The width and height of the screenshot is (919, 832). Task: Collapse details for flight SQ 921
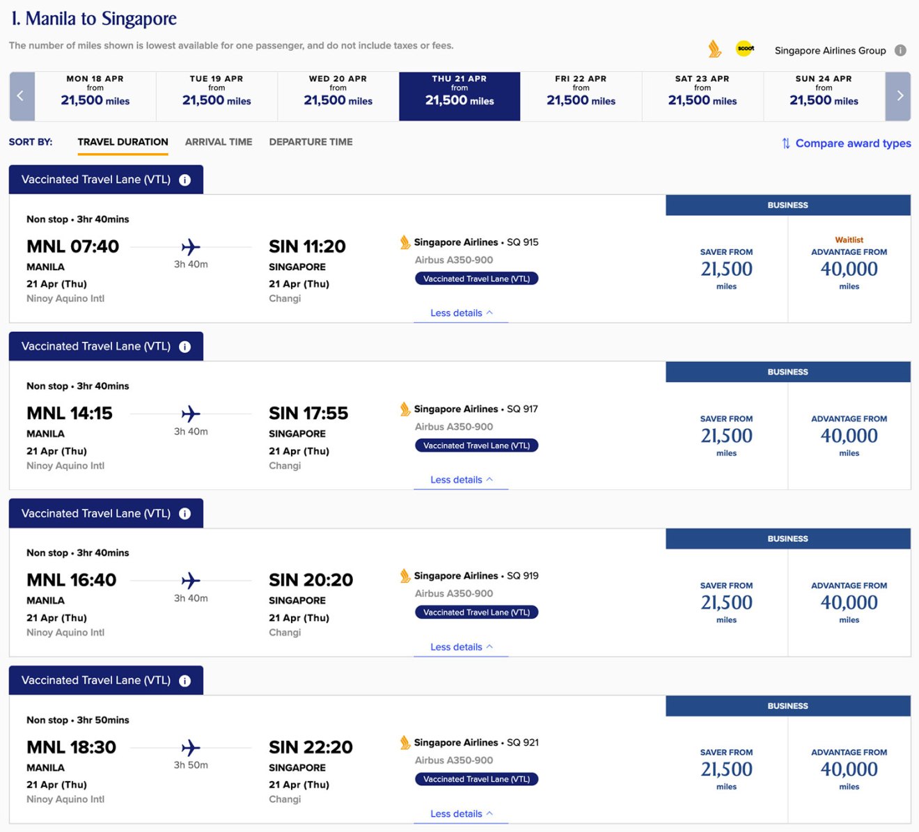coord(461,814)
